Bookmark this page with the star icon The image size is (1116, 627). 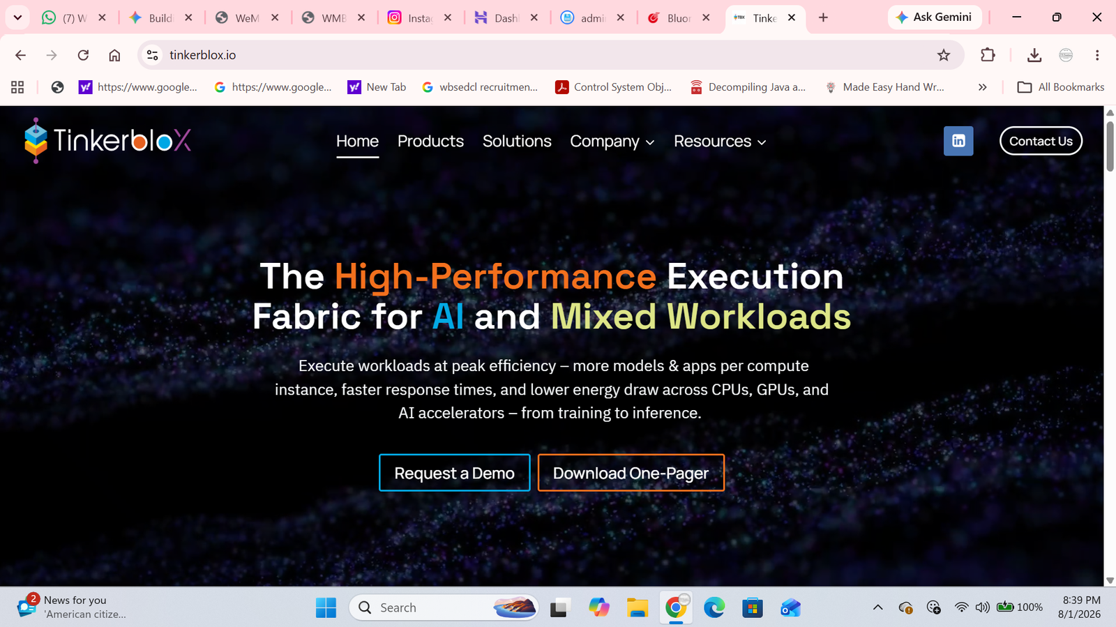[x=944, y=55]
